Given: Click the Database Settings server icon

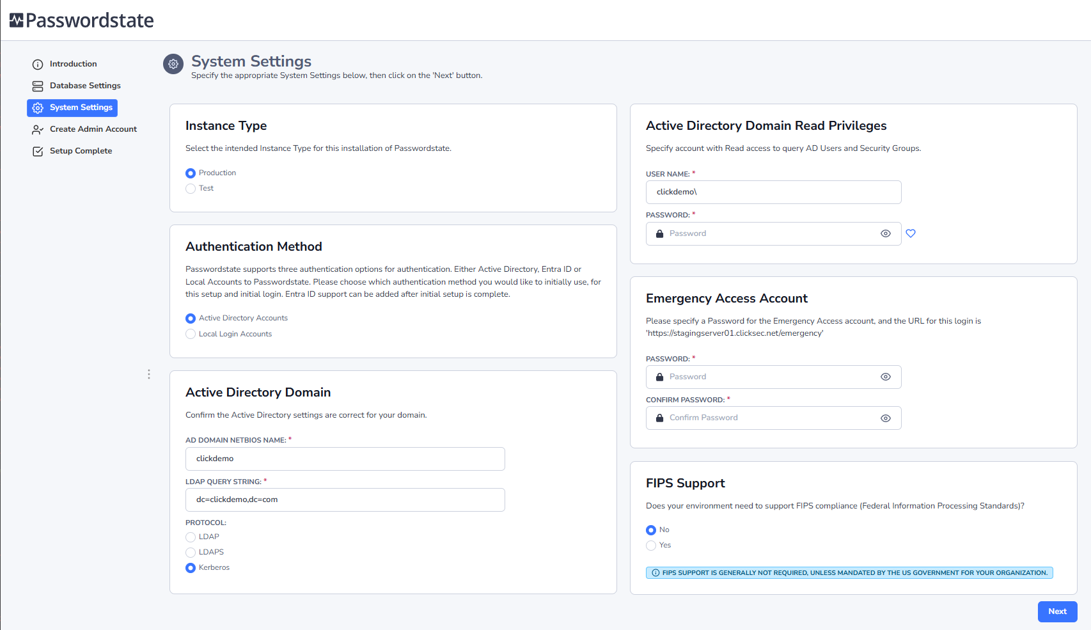Looking at the screenshot, I should (x=38, y=86).
